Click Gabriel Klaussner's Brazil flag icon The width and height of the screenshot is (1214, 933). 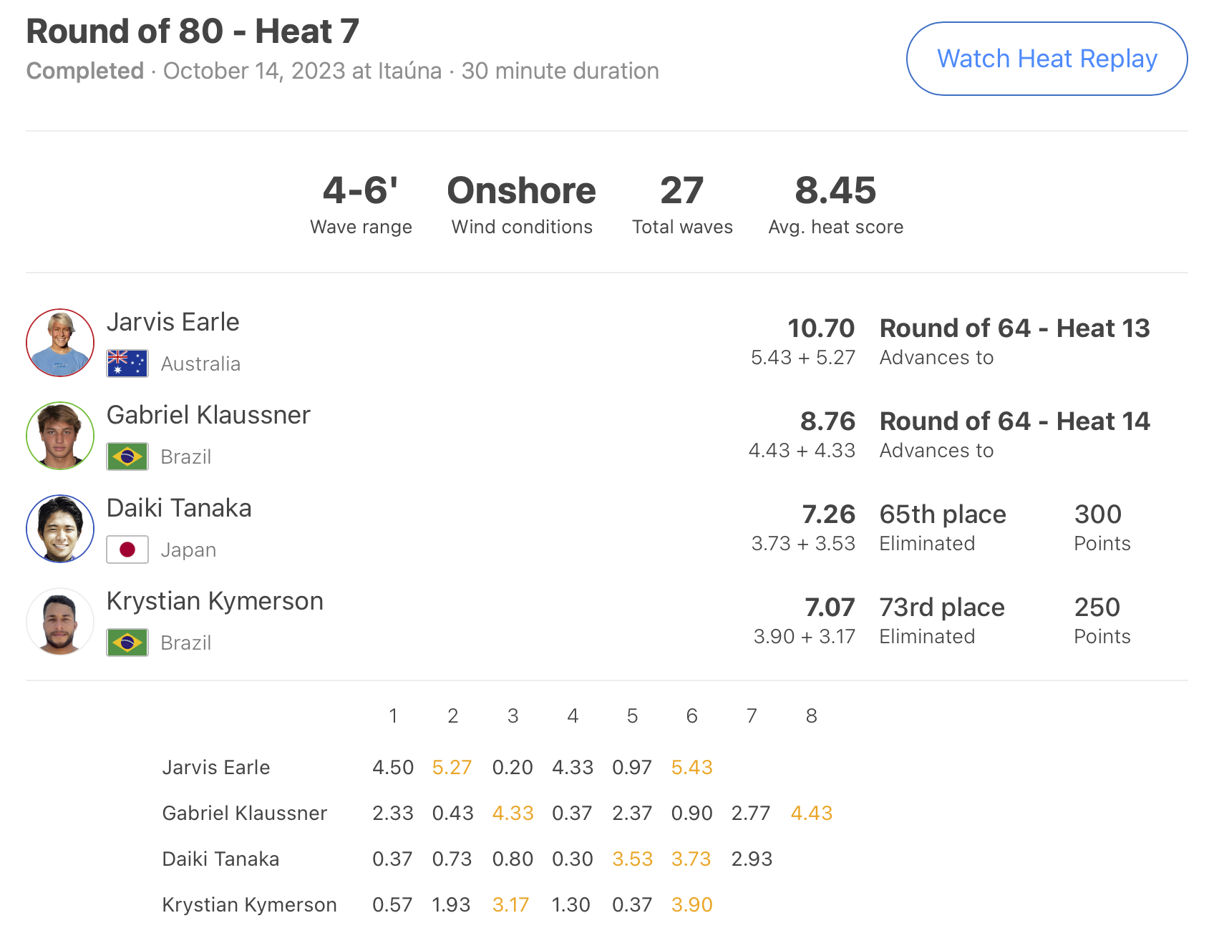[x=127, y=456]
